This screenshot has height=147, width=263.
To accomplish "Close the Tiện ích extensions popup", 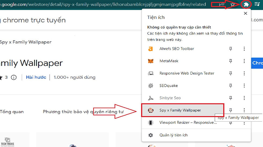I will pos(245,13).
